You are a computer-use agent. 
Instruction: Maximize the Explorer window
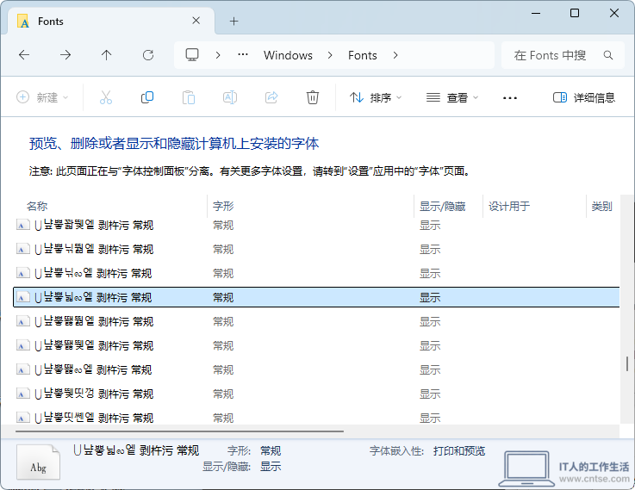coord(574,14)
